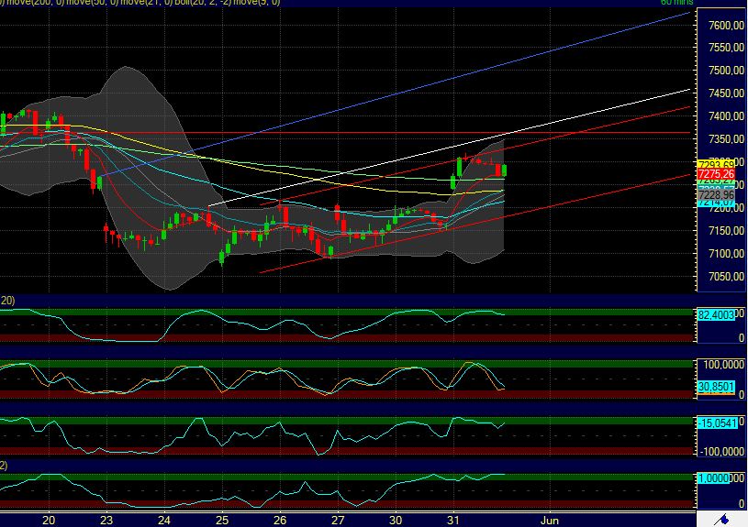This screenshot has width=748, height=527.
Task: Click the 7050,00 price axis level
Action: click(x=720, y=277)
